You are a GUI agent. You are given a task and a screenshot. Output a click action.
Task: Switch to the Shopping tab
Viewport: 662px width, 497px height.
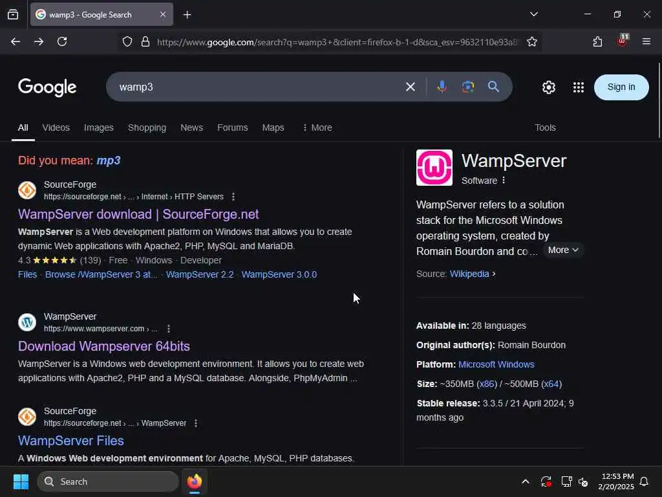(x=147, y=127)
